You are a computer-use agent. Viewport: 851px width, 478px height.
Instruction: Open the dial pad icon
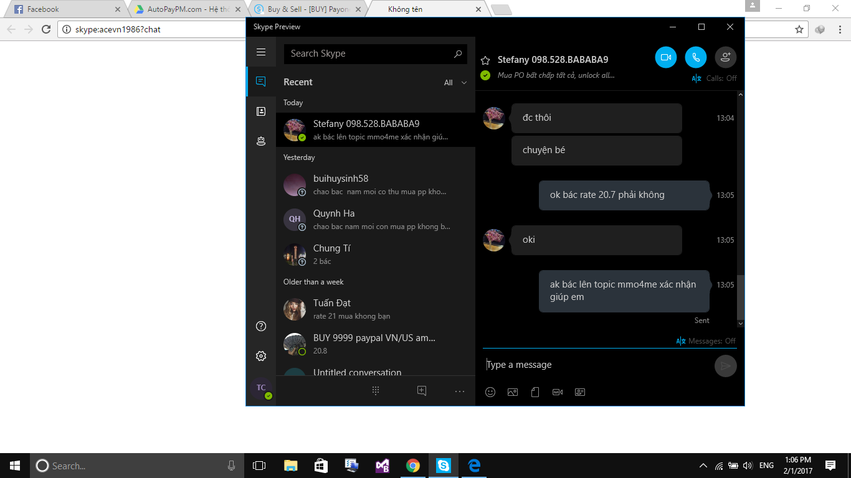(x=376, y=391)
